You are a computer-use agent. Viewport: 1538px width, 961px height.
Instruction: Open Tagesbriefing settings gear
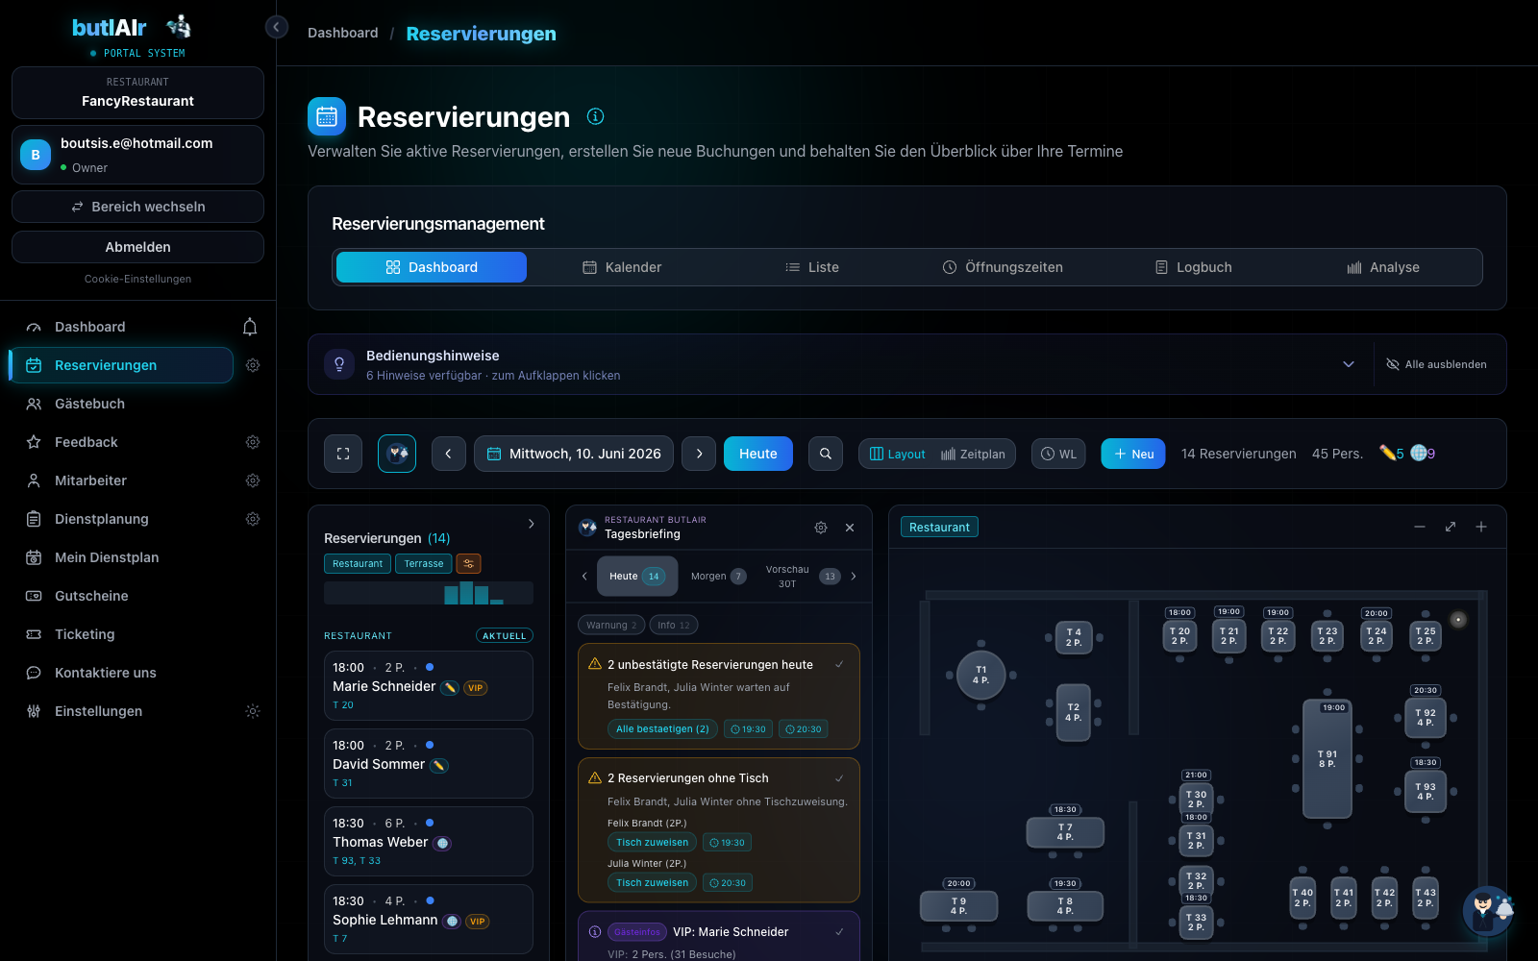tap(821, 528)
